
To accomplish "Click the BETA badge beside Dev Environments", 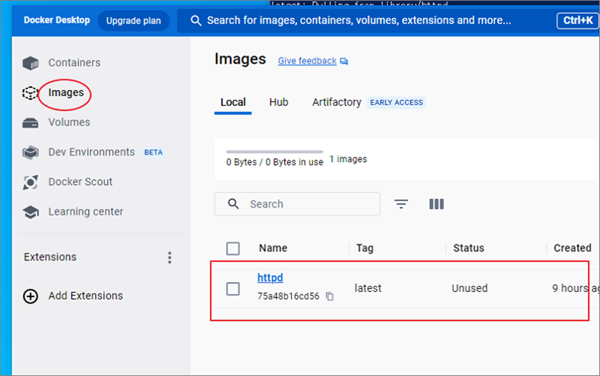I will click(x=153, y=152).
